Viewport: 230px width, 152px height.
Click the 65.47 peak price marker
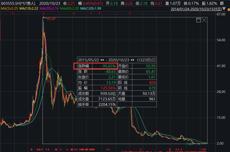(51, 19)
